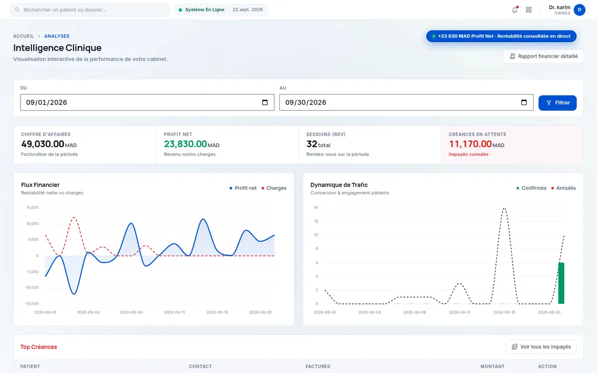Viewport: 597px width, 373px height.
Task: Click the AU date field 09/30/2026
Action: 406,103
